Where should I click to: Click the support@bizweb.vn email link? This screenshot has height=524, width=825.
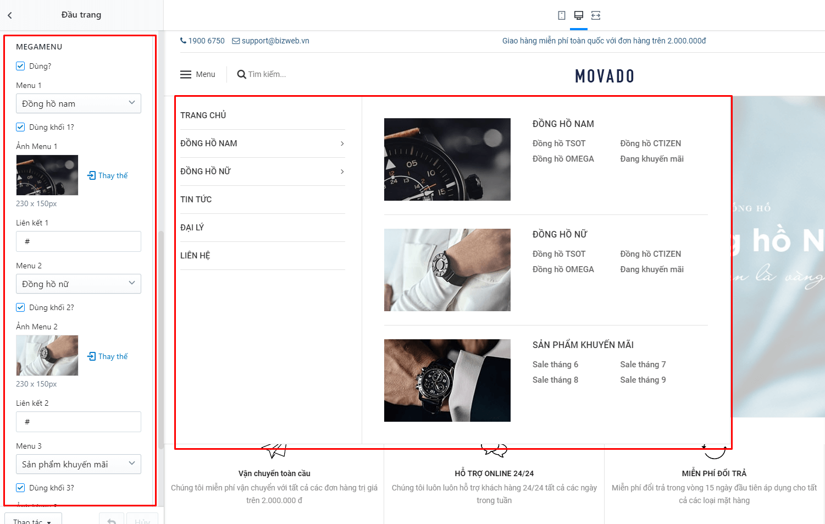(275, 41)
